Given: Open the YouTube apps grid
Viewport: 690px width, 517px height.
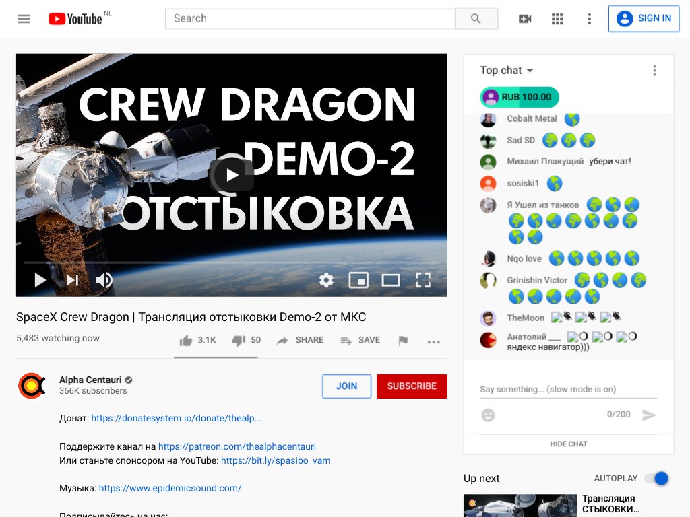Looking at the screenshot, I should [x=557, y=18].
